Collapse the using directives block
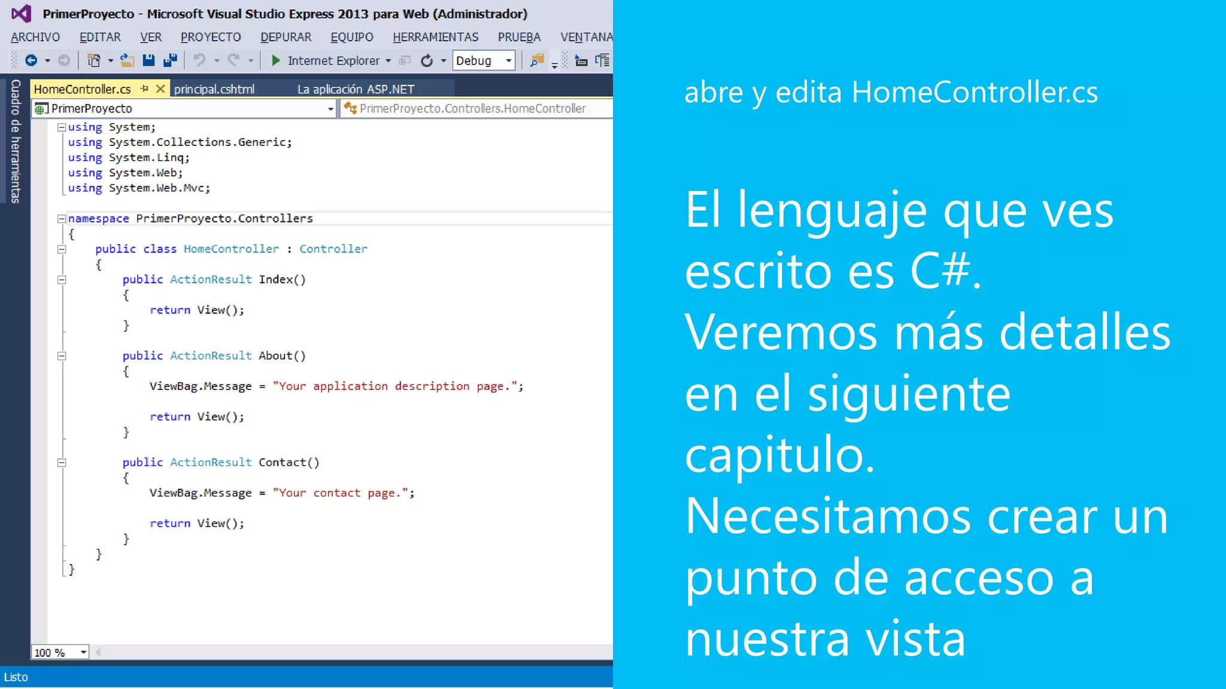 [x=62, y=127]
